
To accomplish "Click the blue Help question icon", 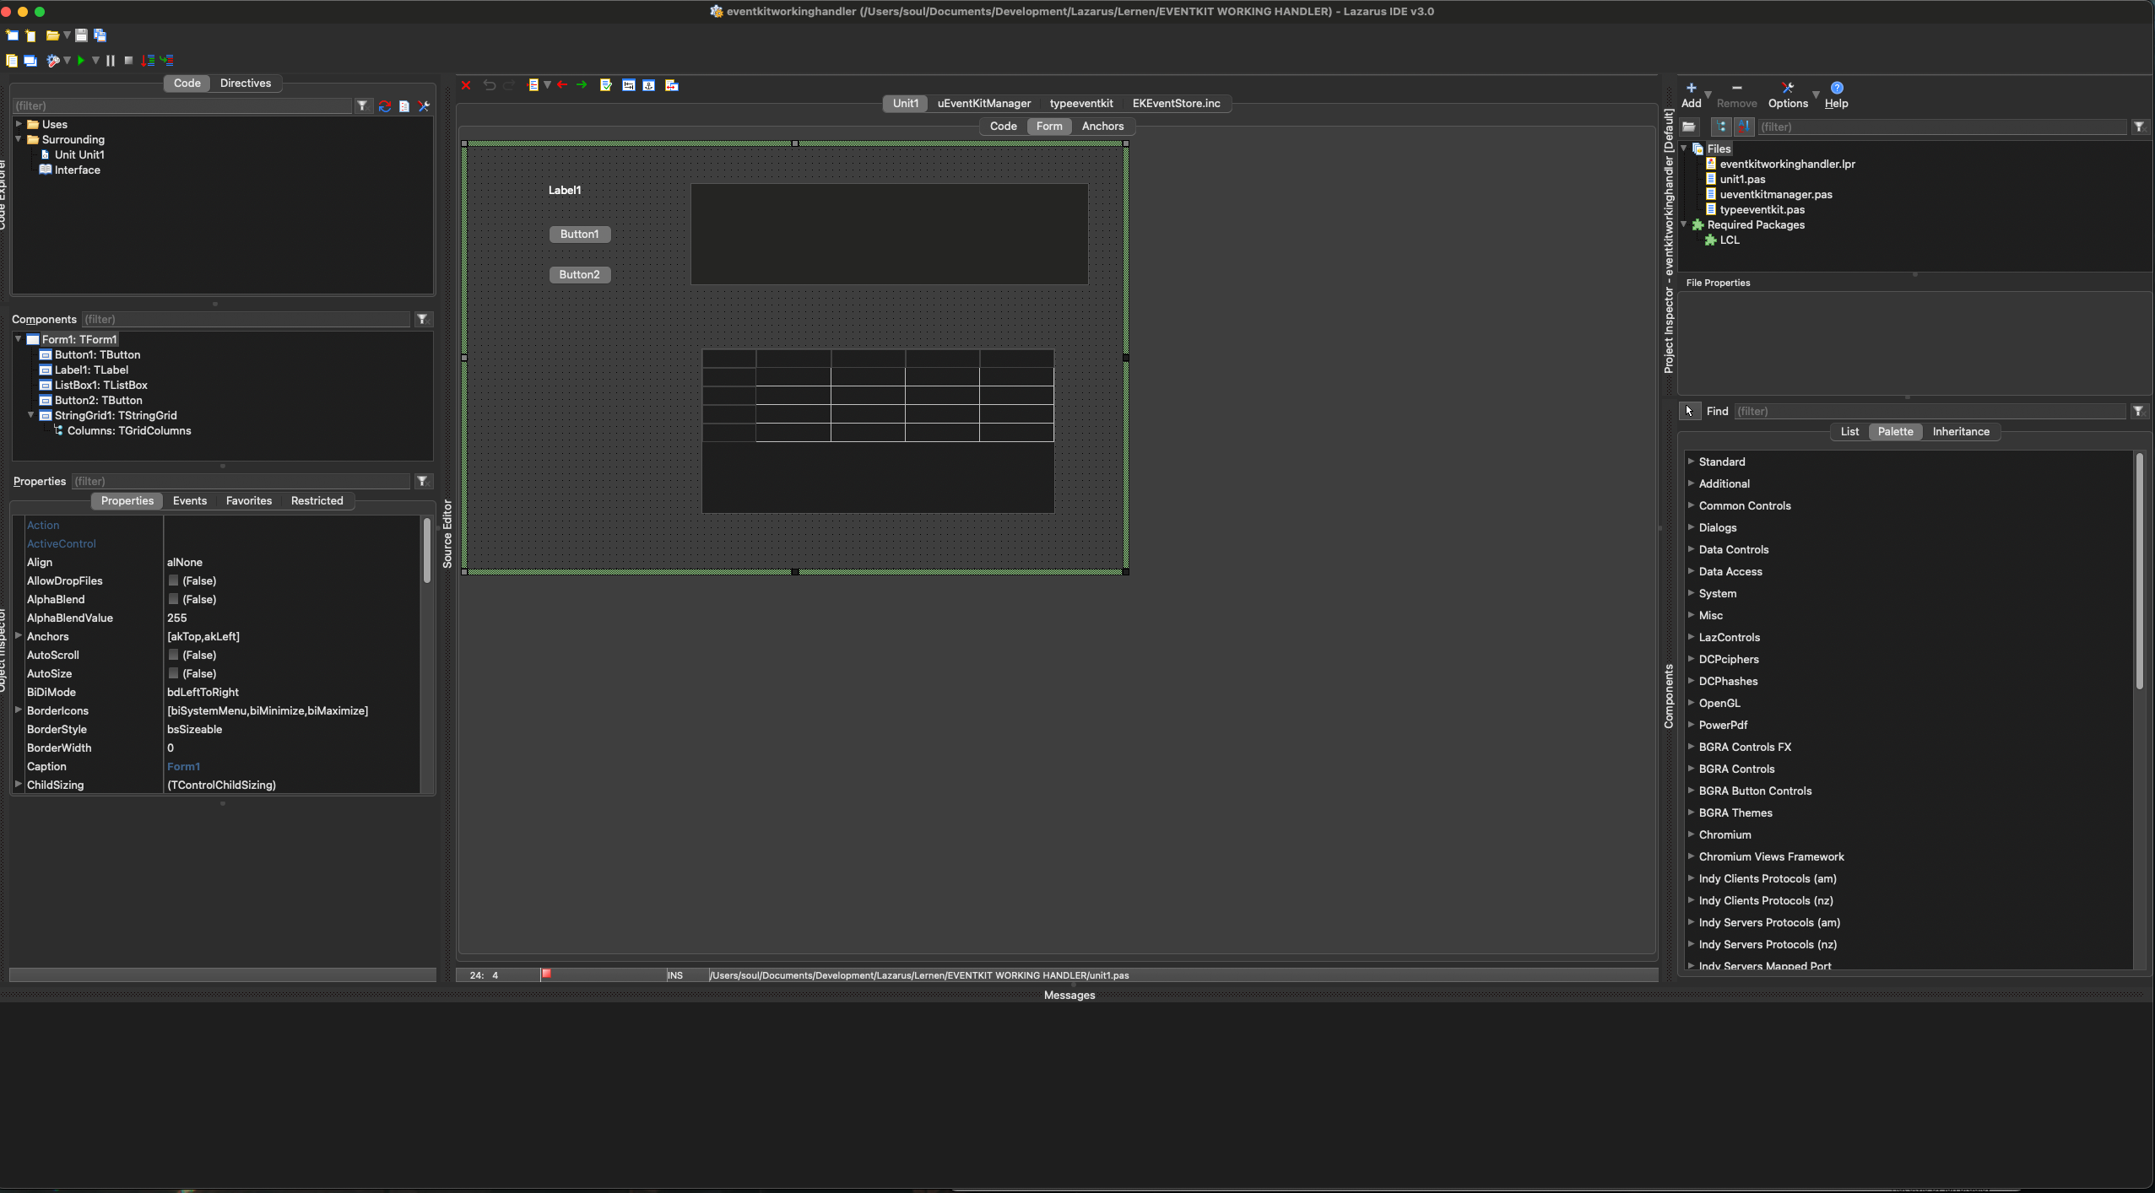I will click(1837, 89).
